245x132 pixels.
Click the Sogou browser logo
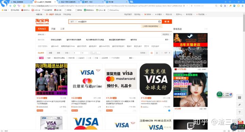pyautogui.click(x=4, y=4)
